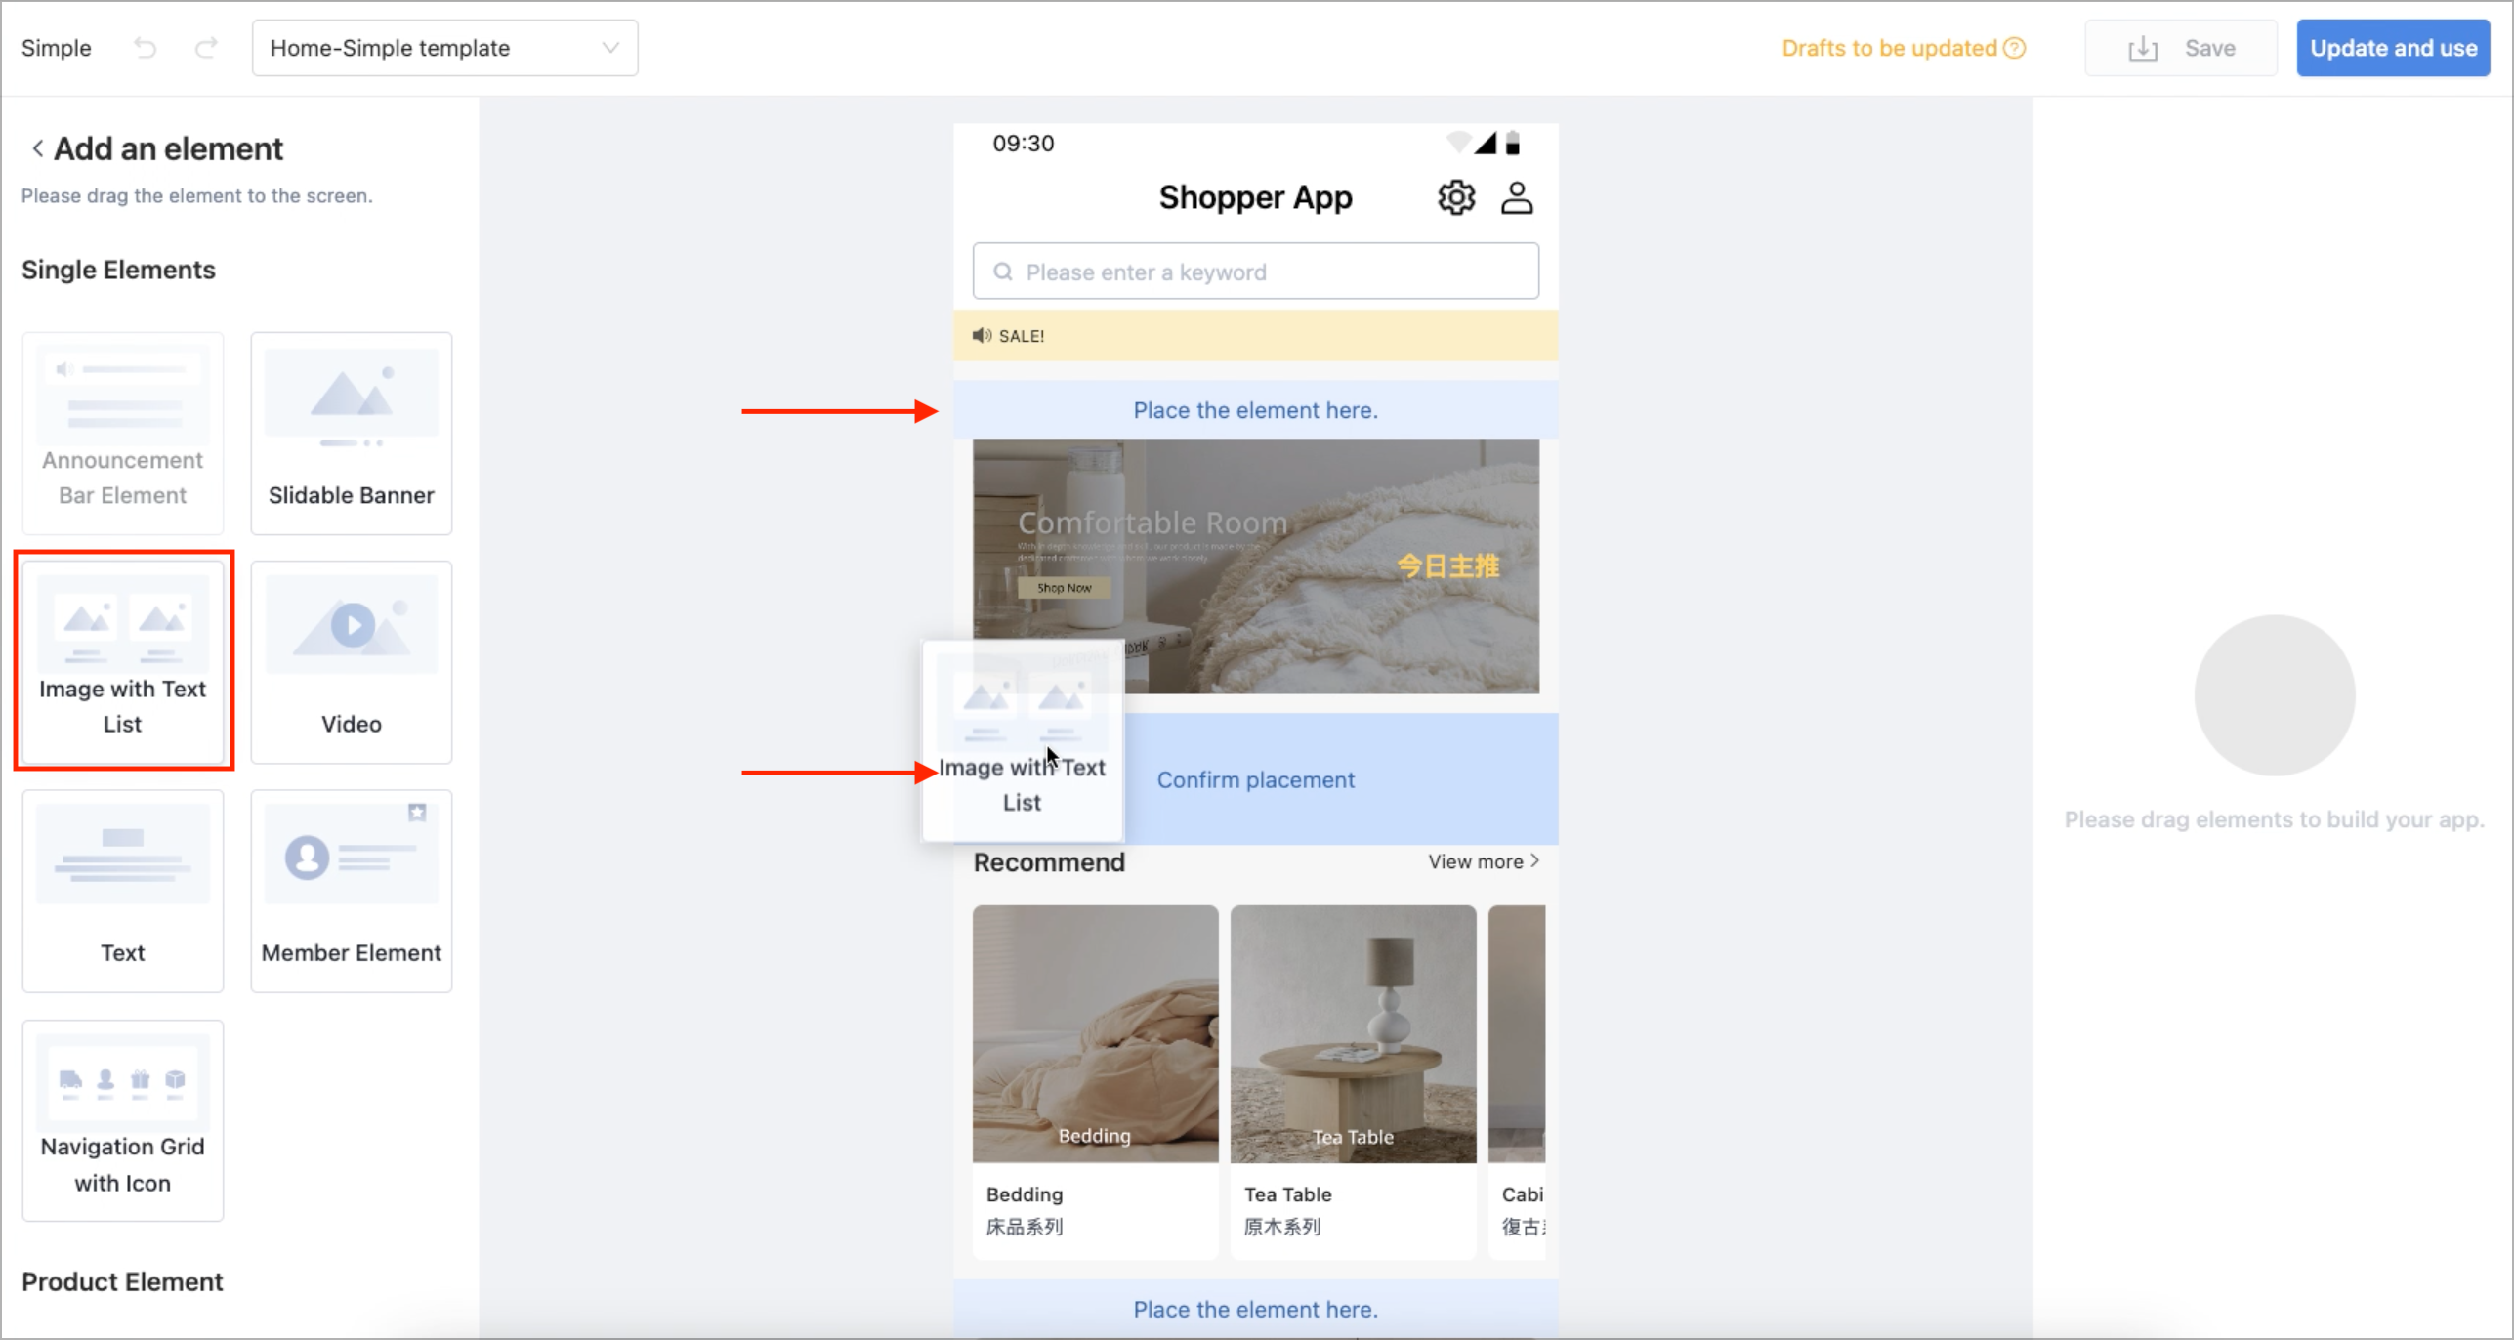Click the SALE! announcement text
This screenshot has height=1340, width=2514.
click(x=1022, y=336)
